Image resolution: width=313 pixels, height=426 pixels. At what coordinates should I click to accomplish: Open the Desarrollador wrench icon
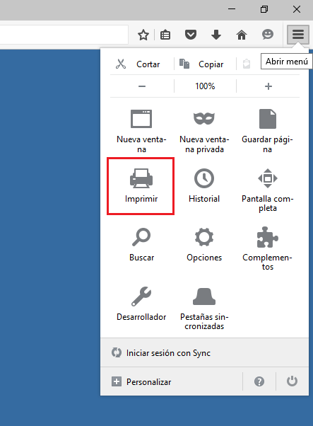tap(141, 296)
